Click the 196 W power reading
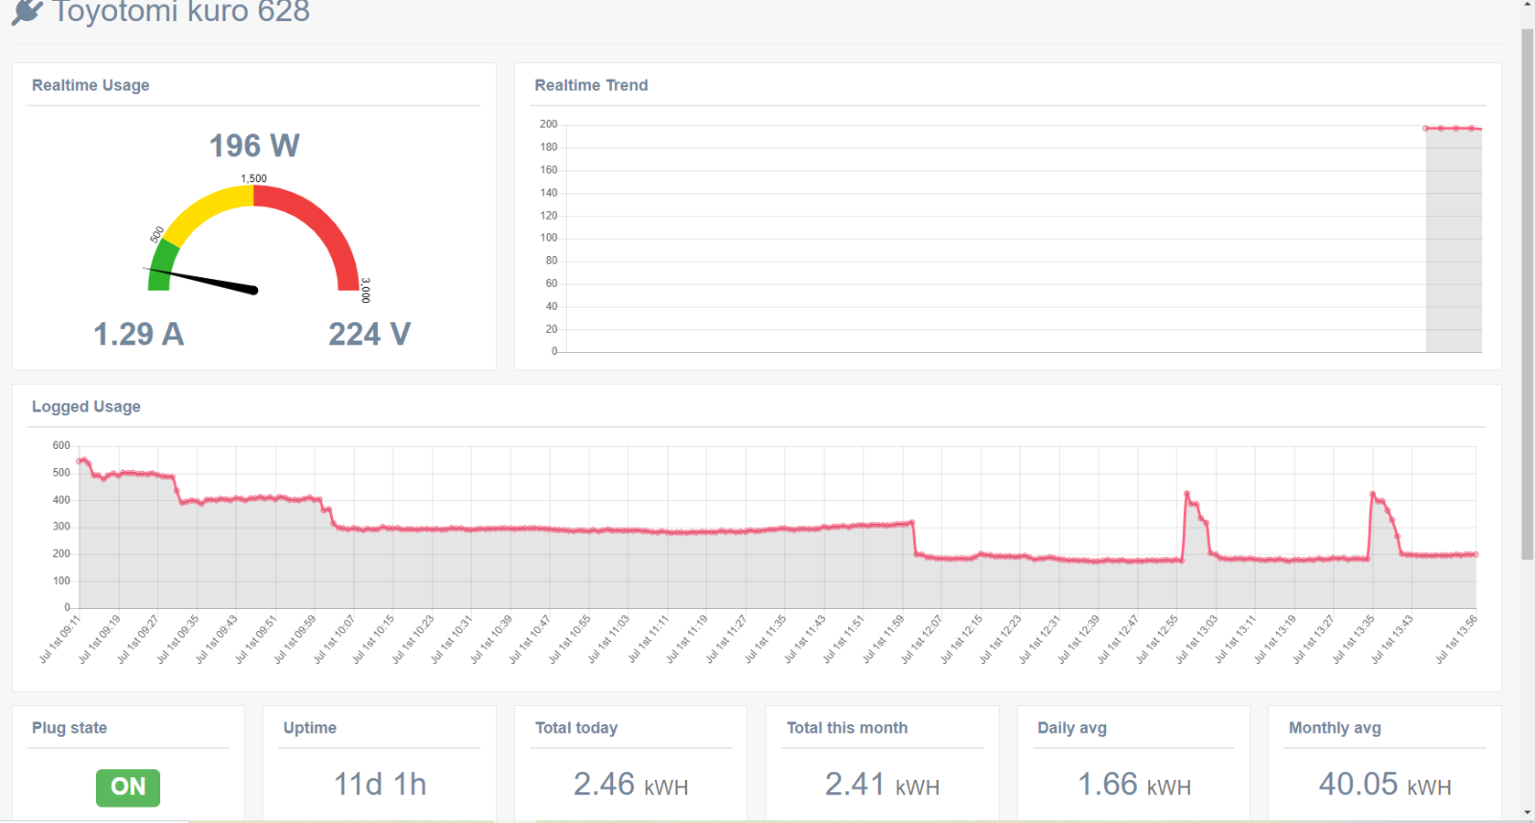 (x=254, y=146)
